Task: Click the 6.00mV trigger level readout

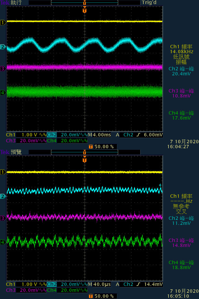Action: [153, 135]
